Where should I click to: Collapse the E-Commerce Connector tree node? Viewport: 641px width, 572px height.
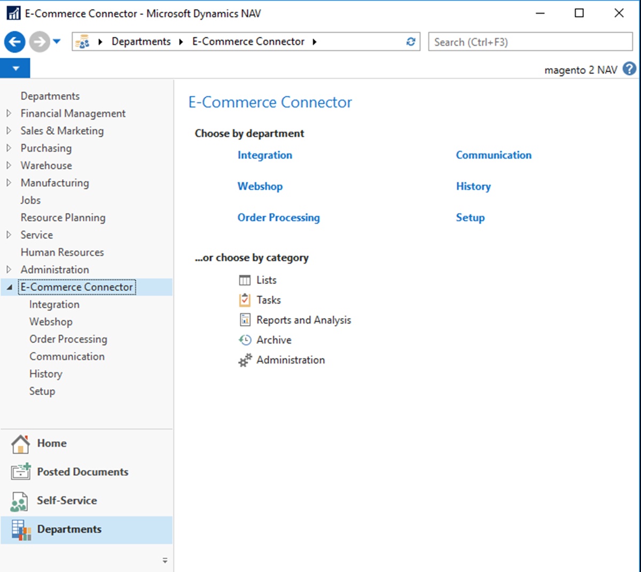click(x=9, y=288)
